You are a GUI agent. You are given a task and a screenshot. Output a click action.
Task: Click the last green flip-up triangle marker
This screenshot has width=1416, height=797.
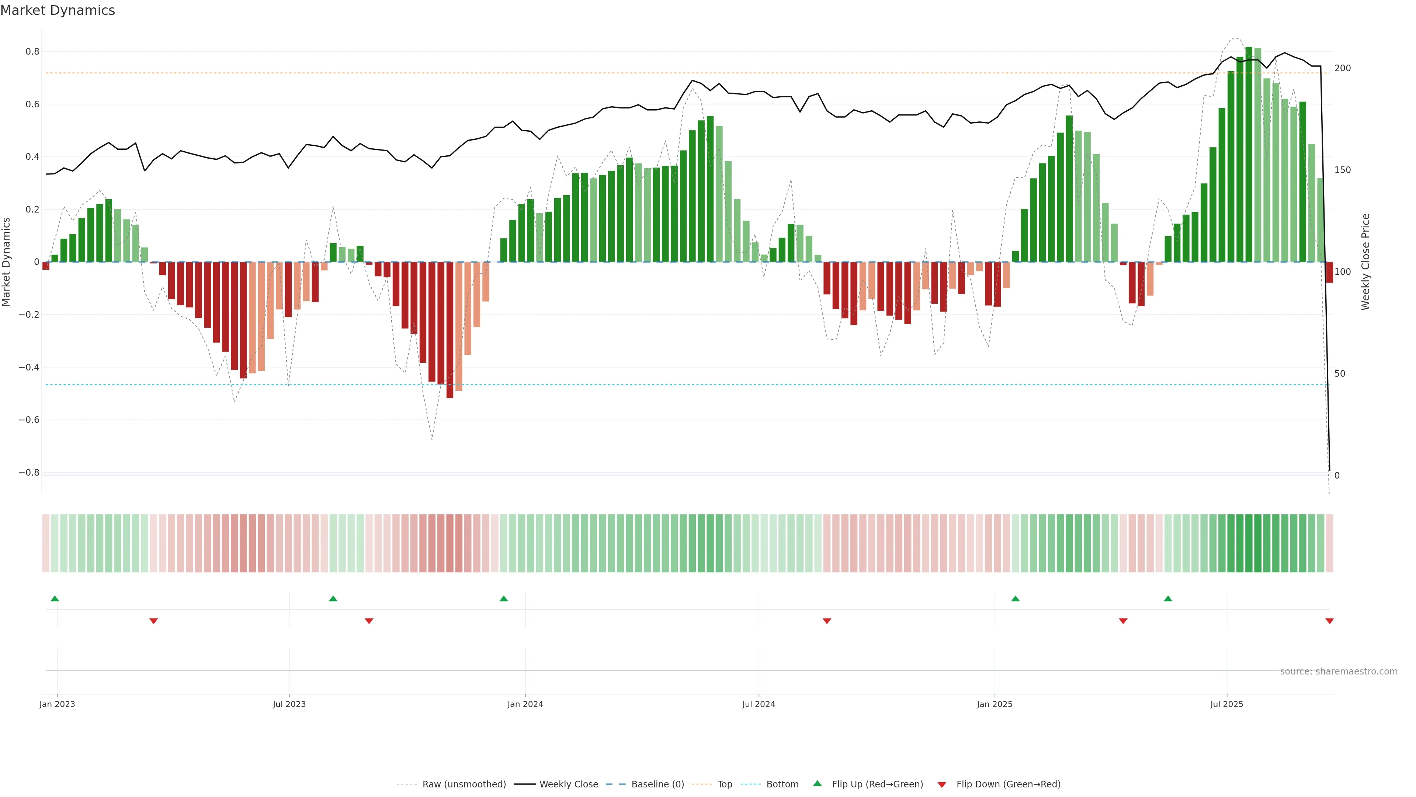click(x=1168, y=598)
